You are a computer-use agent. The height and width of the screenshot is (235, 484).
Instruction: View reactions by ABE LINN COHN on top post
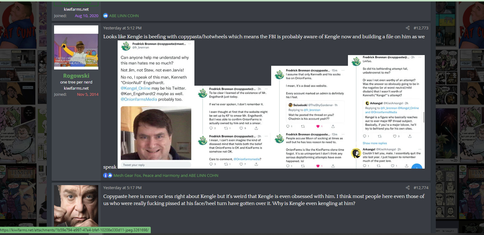click(x=124, y=16)
